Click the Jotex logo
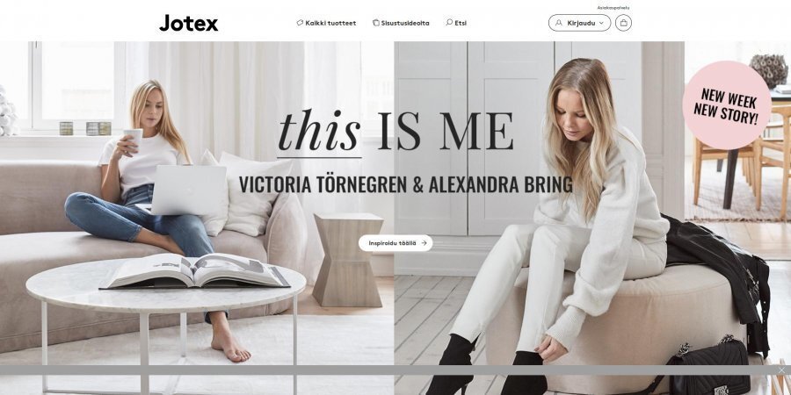The height and width of the screenshot is (395, 791). [189, 23]
